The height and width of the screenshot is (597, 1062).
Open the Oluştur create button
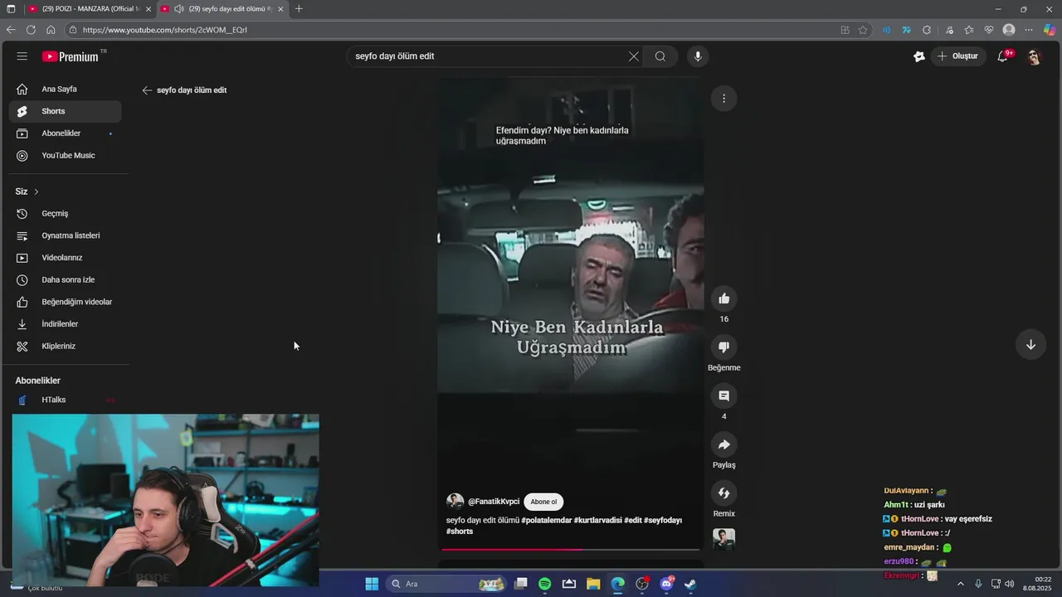point(958,56)
